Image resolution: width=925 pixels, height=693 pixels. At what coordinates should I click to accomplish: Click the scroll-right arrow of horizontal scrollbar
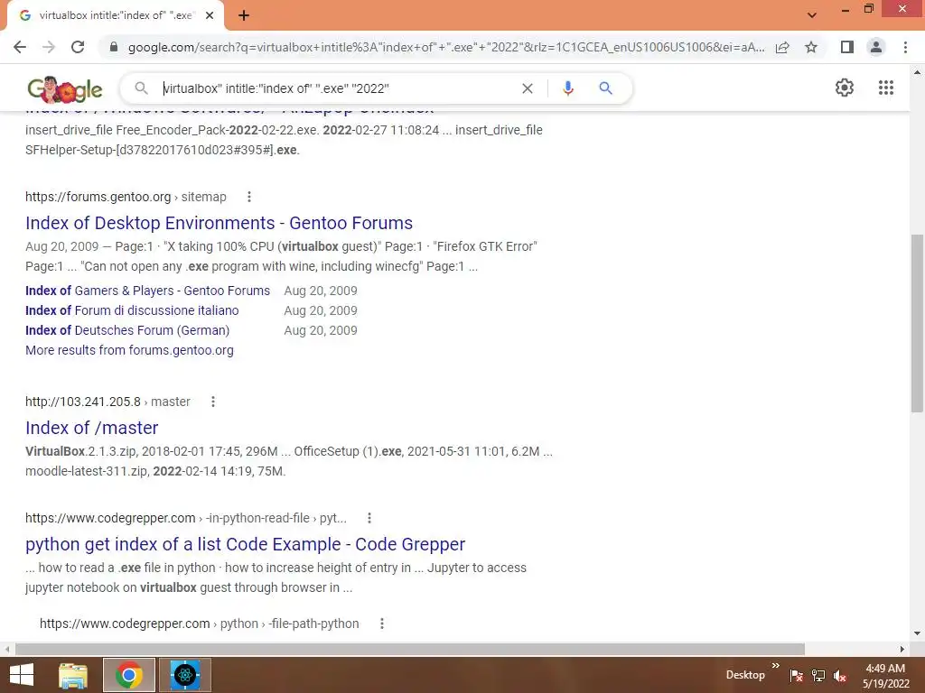(x=902, y=649)
